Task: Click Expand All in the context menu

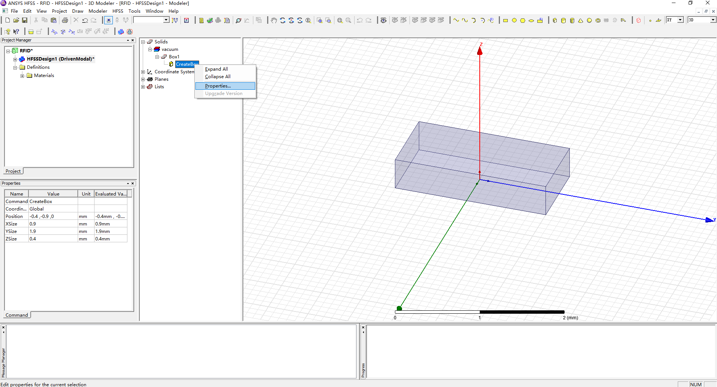Action: tap(216, 69)
